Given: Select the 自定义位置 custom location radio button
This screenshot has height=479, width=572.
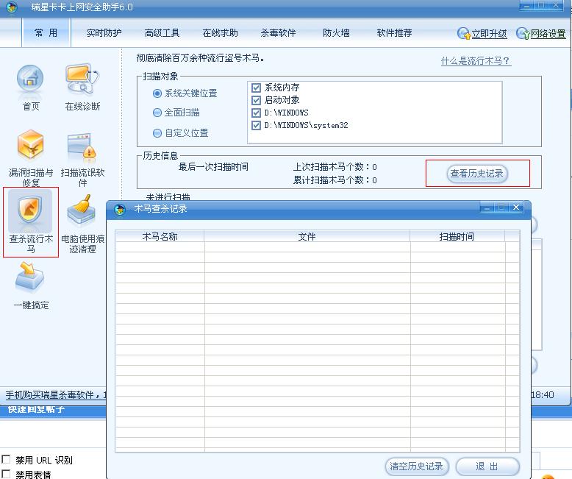Looking at the screenshot, I should pos(157,133).
